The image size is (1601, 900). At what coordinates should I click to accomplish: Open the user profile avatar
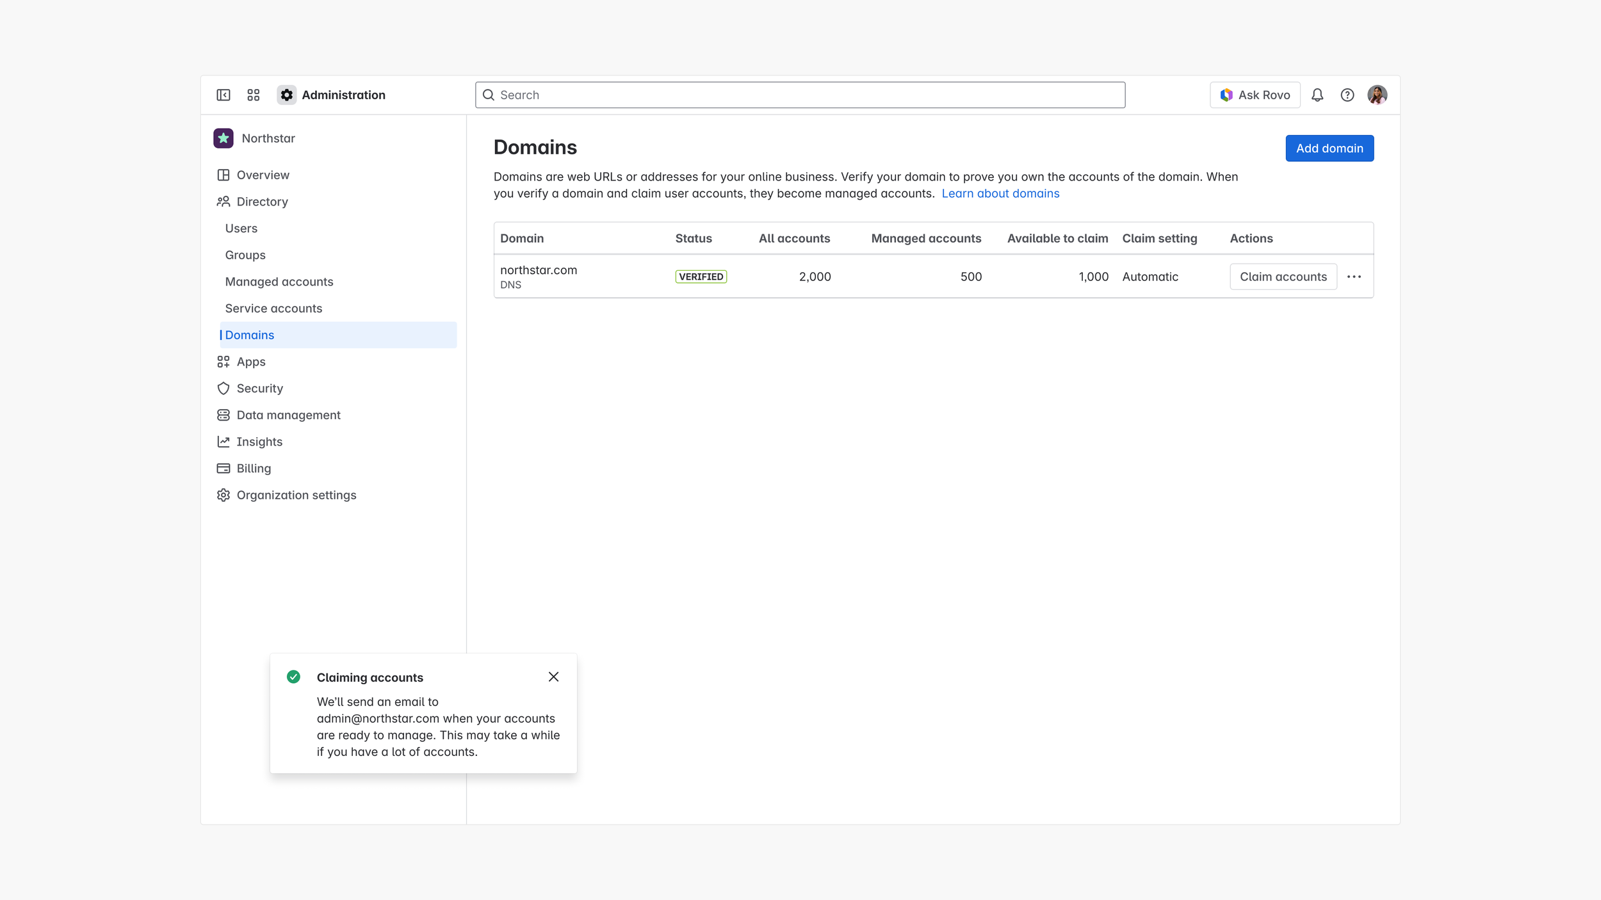pyautogui.click(x=1377, y=95)
